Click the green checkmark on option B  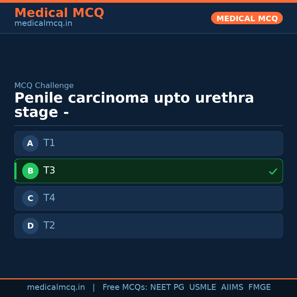point(273,171)
